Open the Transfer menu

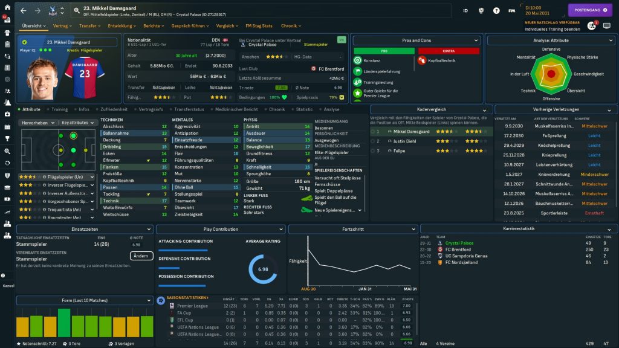click(90, 26)
